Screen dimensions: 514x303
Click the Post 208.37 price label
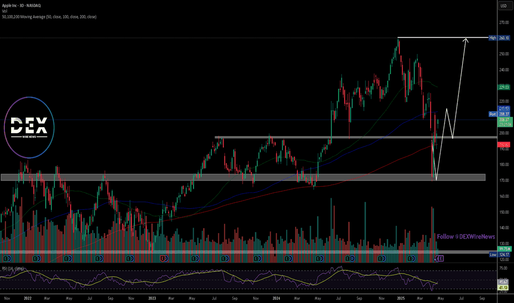tap(499, 114)
